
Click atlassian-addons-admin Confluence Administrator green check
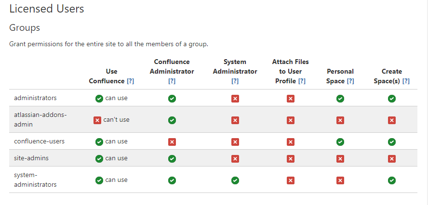[x=172, y=120]
